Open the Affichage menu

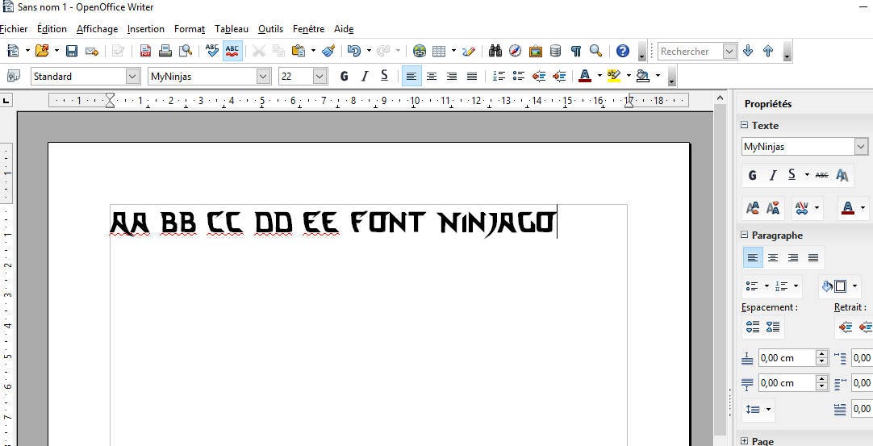(98, 29)
